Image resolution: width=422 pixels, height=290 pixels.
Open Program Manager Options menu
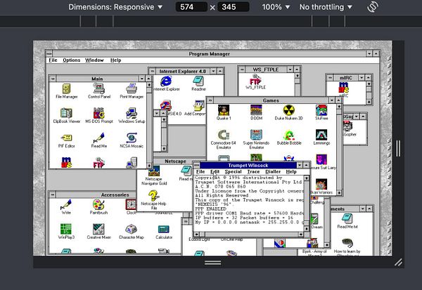click(71, 60)
